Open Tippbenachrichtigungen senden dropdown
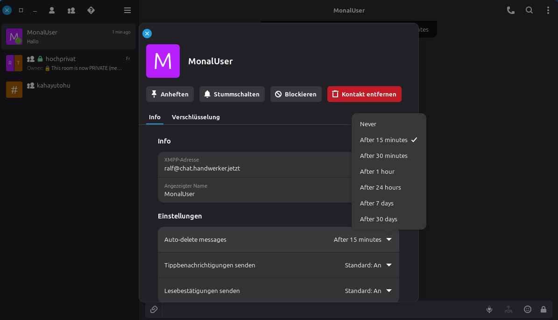 368,266
